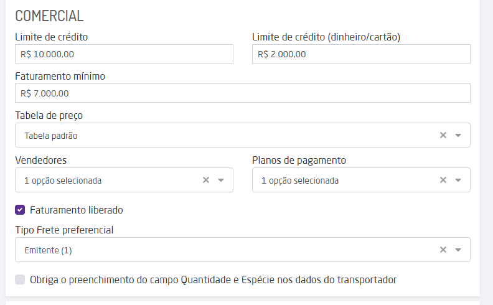
Task: Open the Vendedores dropdown arrow
Action: click(221, 181)
